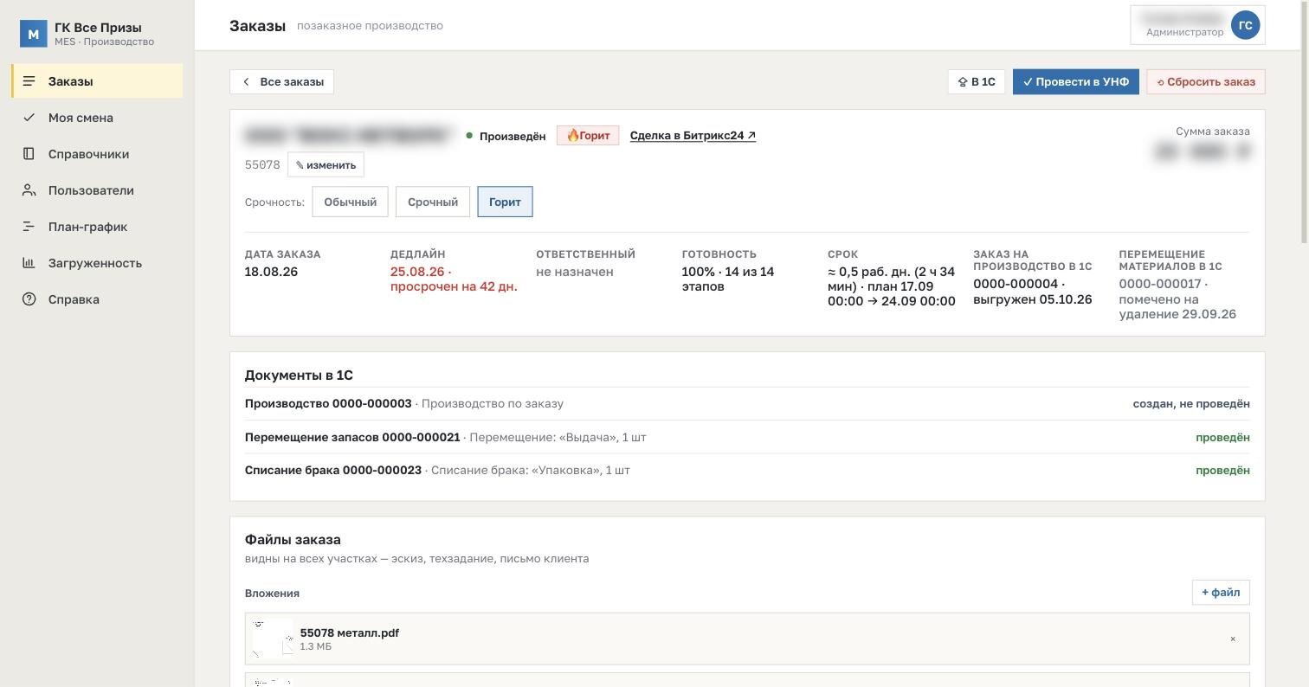
Task: Click order number 55078 under the title
Action: pos(262,165)
